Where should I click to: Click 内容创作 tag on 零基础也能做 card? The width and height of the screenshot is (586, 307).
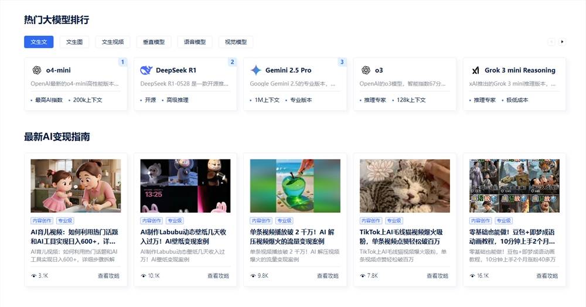[x=481, y=221]
